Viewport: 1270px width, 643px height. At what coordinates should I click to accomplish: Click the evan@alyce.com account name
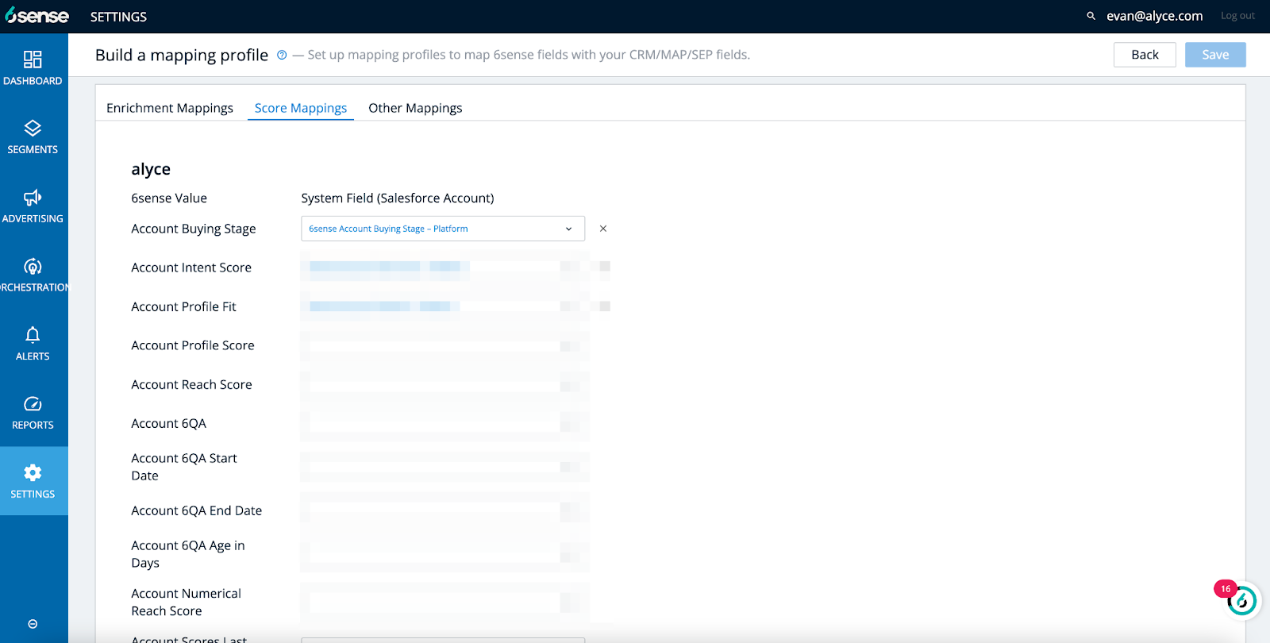1154,16
